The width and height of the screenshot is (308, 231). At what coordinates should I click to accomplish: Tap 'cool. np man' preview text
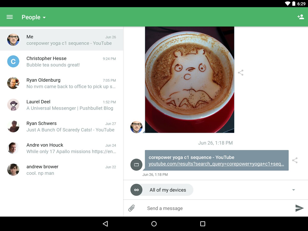pos(40,173)
